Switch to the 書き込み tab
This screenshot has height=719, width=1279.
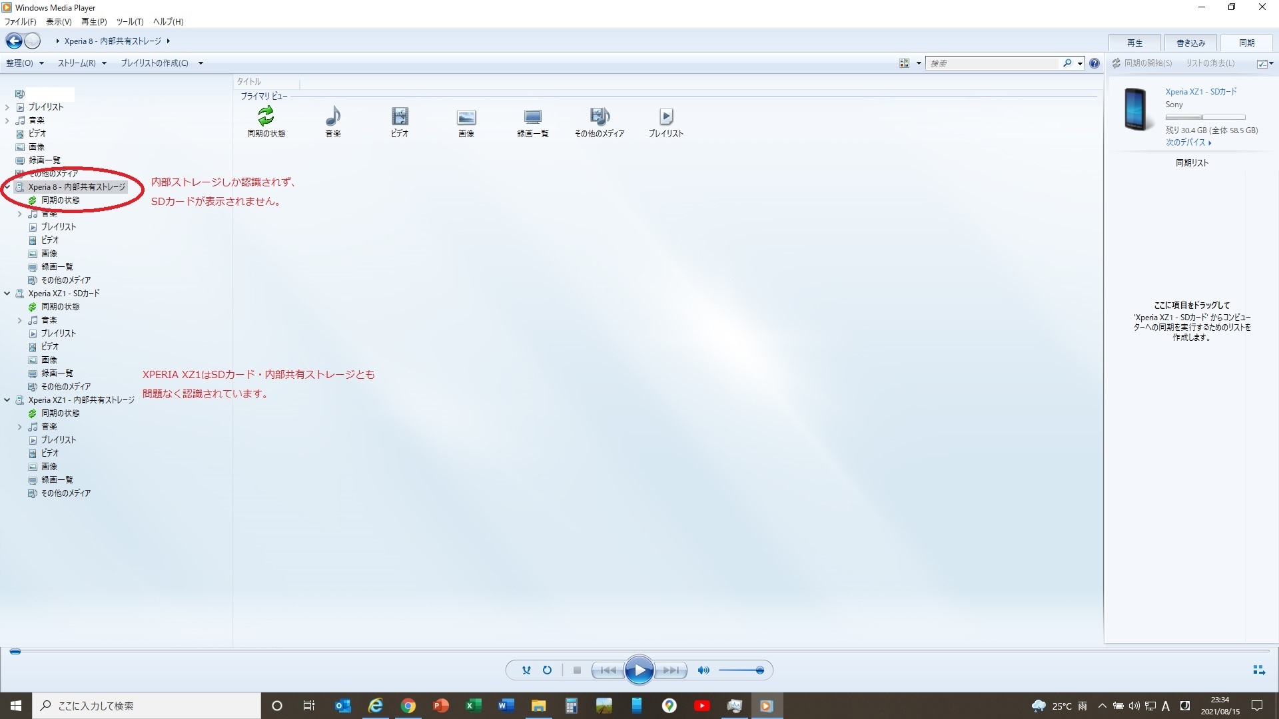coord(1191,43)
